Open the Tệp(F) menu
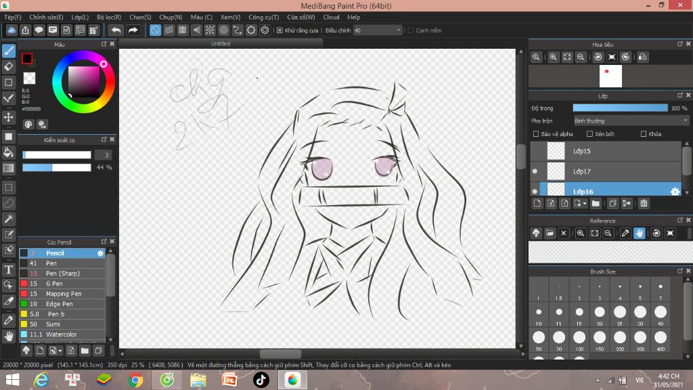 [13, 17]
